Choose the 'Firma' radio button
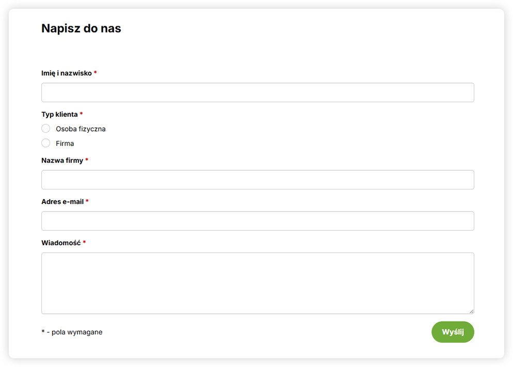Screen dimensions: 513x367 click(x=46, y=143)
